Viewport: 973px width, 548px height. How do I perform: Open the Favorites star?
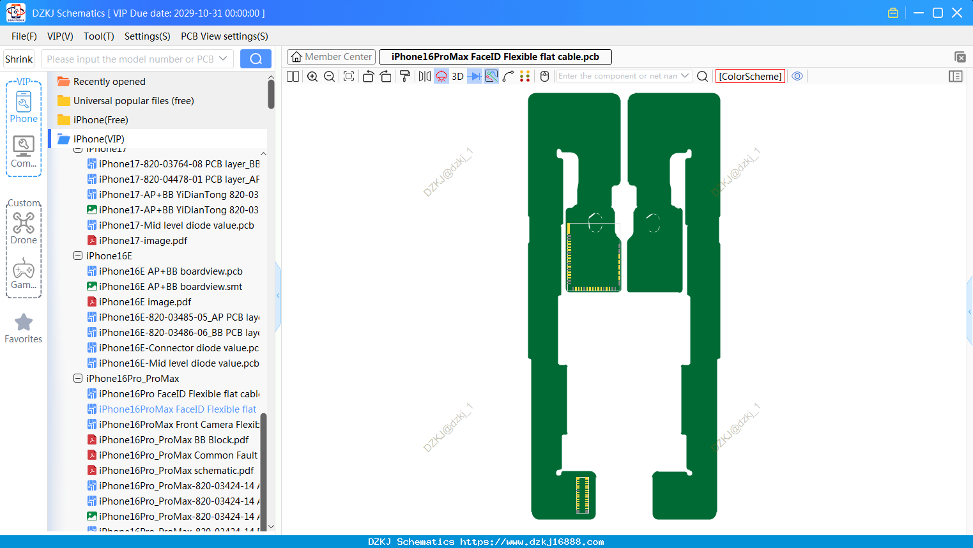click(x=24, y=328)
